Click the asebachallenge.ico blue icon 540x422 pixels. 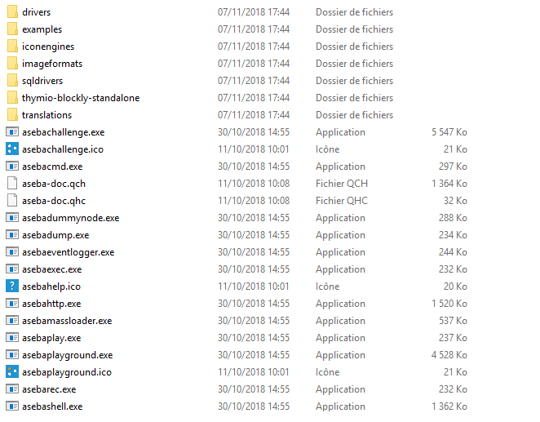click(x=12, y=149)
